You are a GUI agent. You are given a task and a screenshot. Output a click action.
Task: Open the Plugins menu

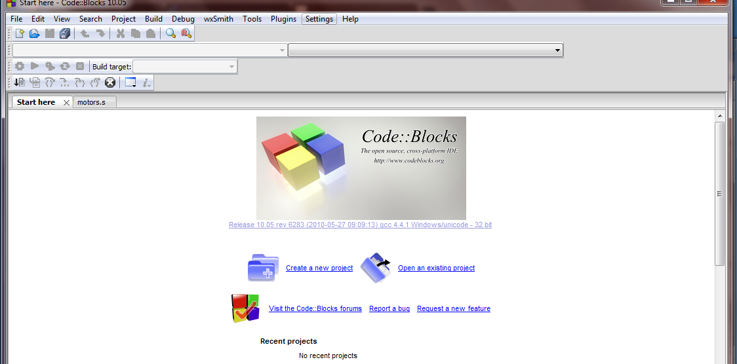[283, 19]
